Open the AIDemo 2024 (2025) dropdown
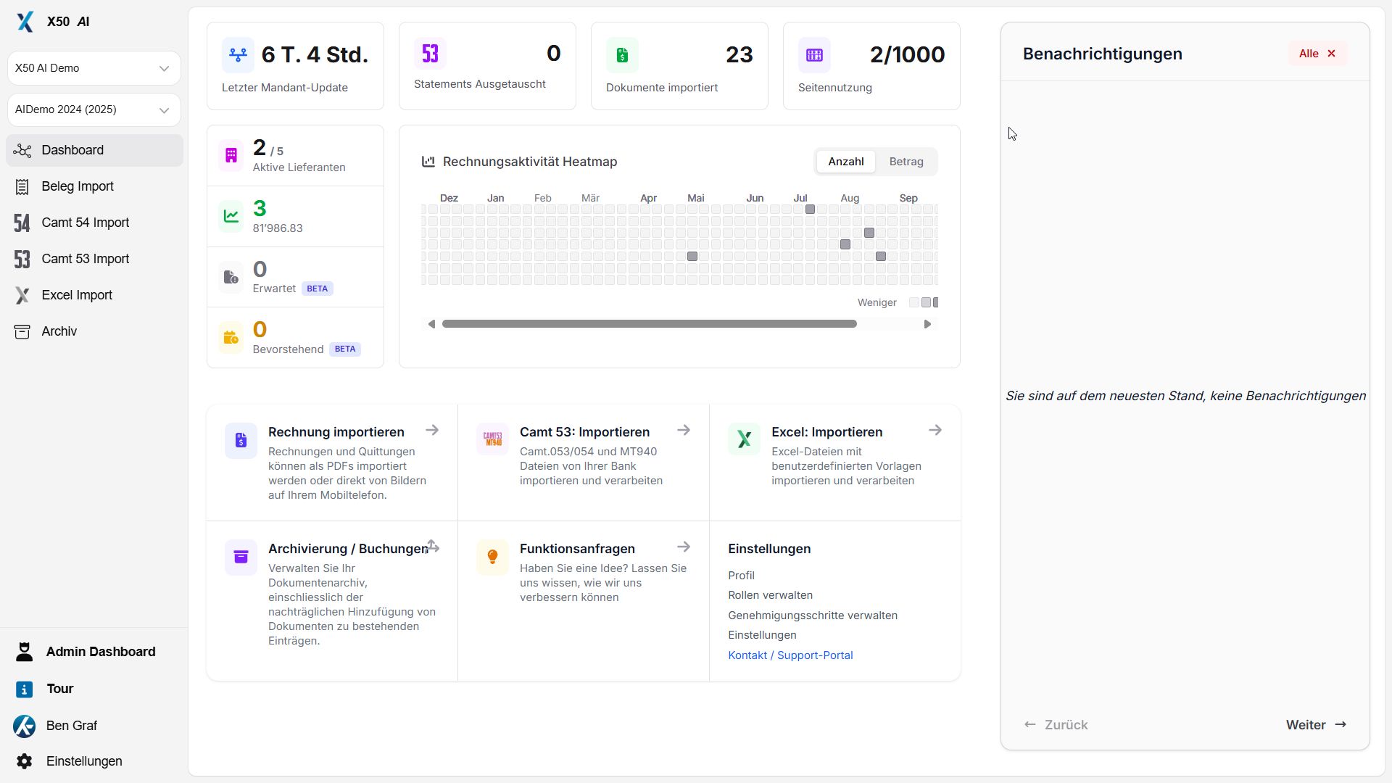 click(x=94, y=109)
